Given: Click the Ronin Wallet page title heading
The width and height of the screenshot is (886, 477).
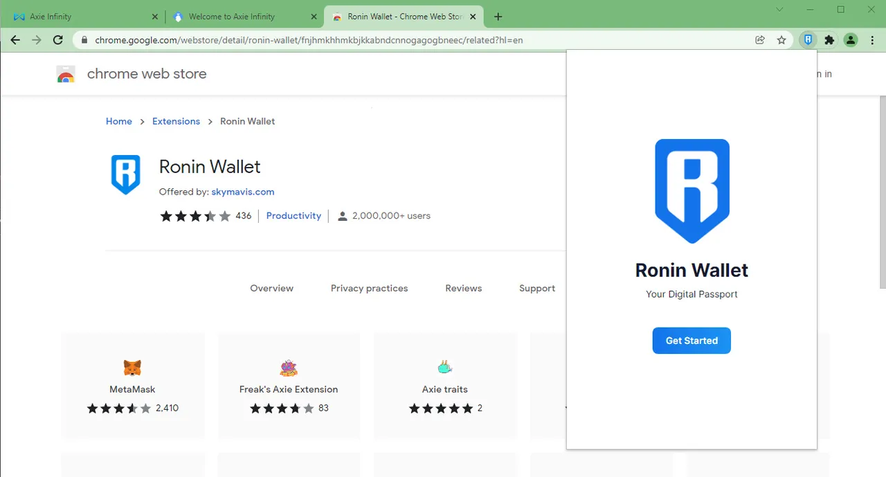Looking at the screenshot, I should (x=210, y=167).
